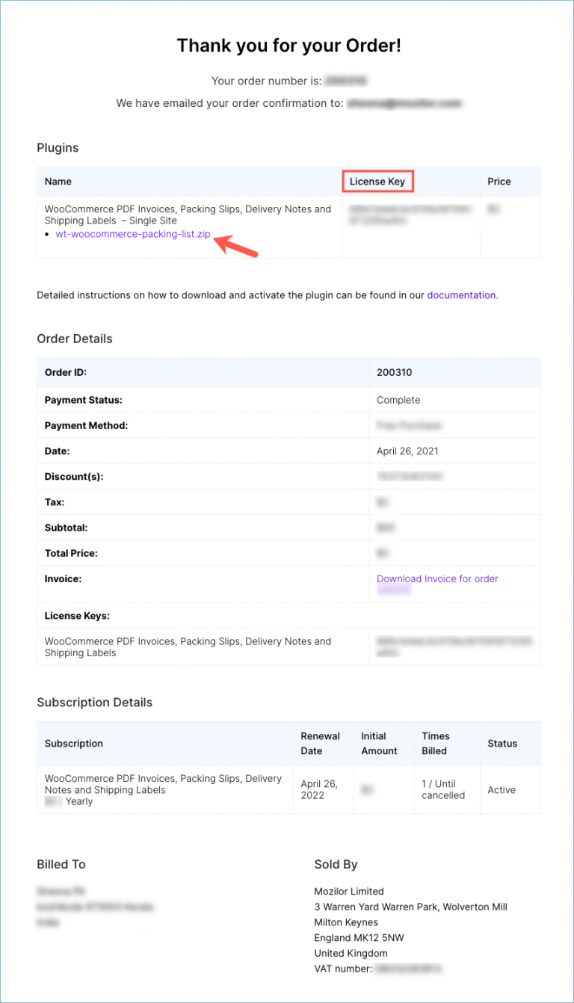The width and height of the screenshot is (574, 1003).
Task: Click the Times Billed column header
Action: coord(436,744)
